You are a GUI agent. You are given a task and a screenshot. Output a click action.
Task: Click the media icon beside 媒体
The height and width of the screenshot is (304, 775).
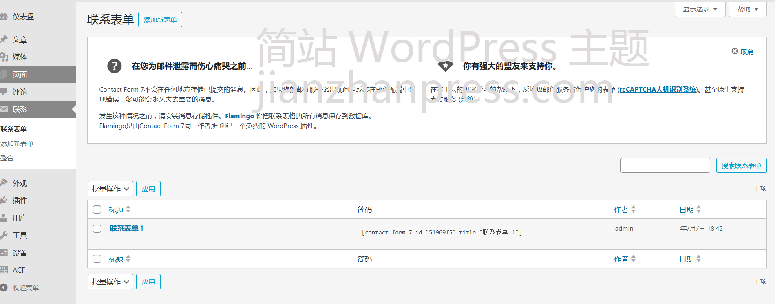[4, 57]
